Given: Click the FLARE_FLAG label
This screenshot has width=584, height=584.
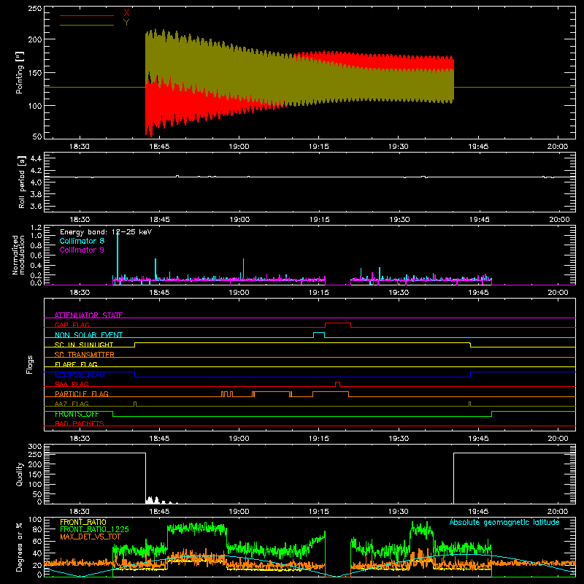Looking at the screenshot, I should click(x=76, y=364).
